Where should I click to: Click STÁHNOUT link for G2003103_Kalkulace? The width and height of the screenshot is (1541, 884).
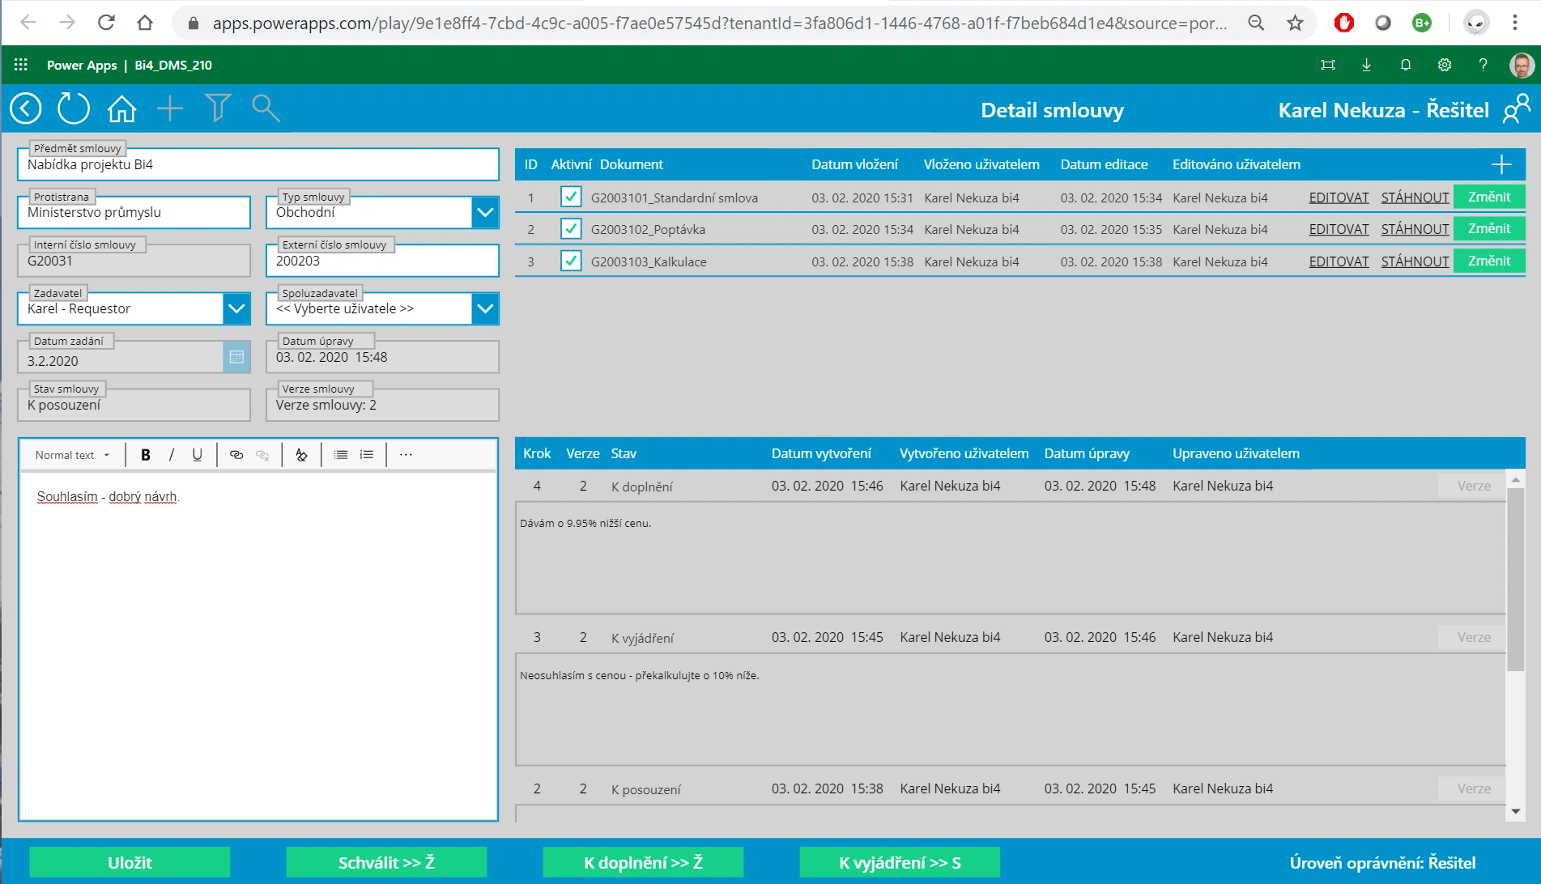point(1415,261)
